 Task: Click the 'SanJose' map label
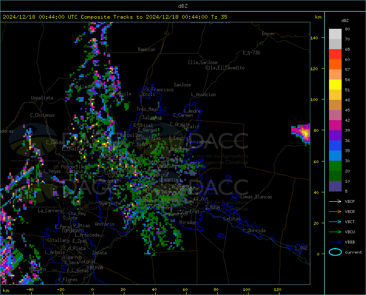tap(182, 85)
